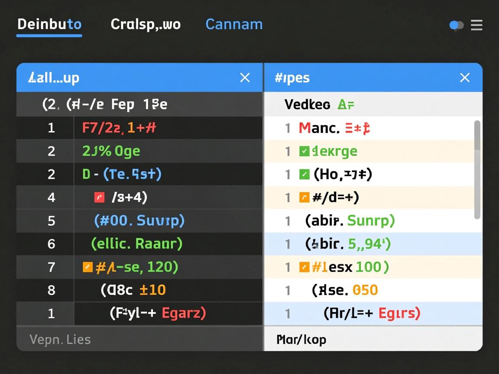Close the Lall...up panel
Screen dimensions: 499x374
tap(245, 77)
